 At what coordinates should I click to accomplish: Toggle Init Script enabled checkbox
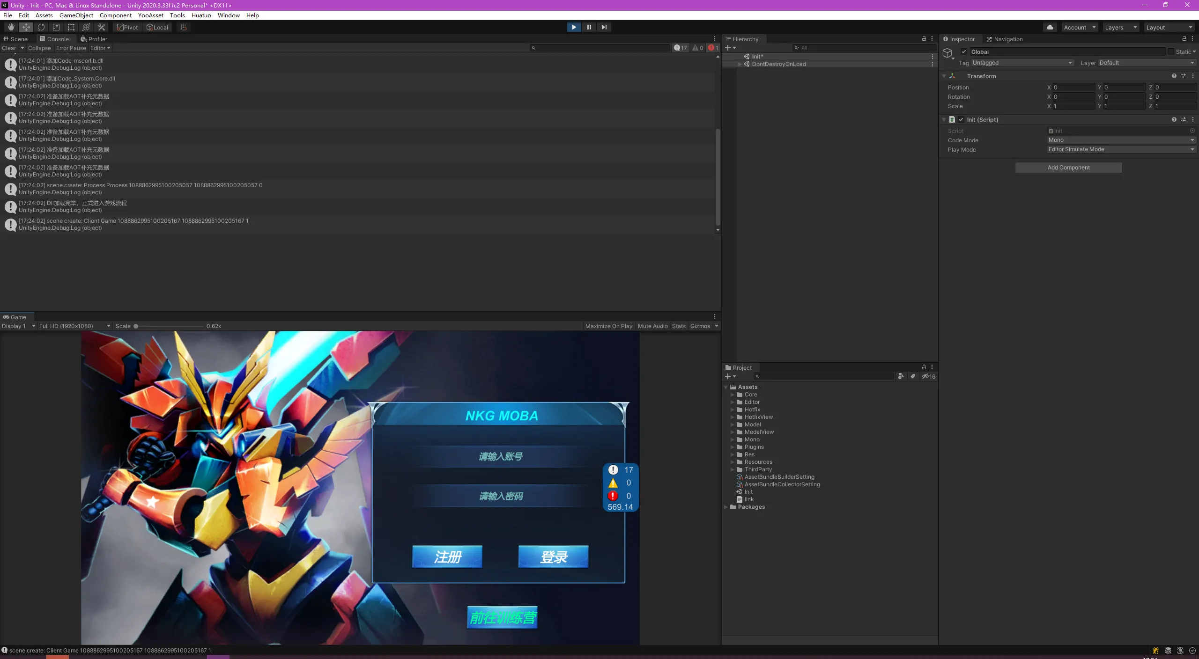pyautogui.click(x=961, y=119)
